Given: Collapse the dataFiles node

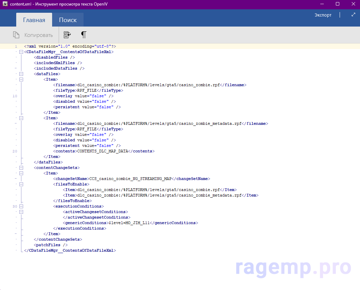Looking at the screenshot, I should (21, 74).
